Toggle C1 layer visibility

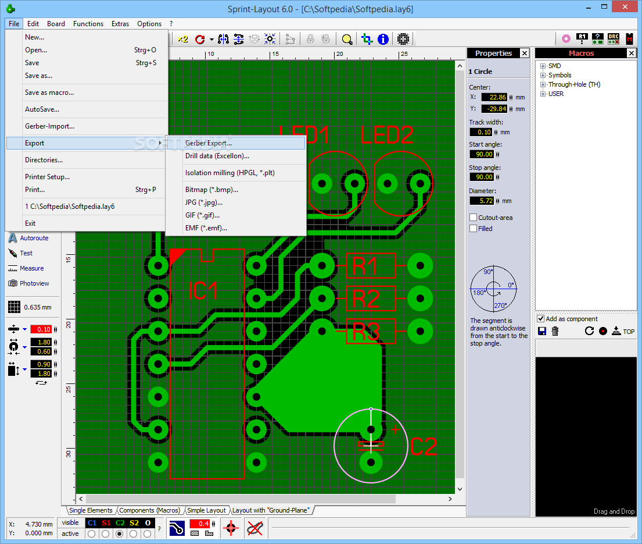click(92, 523)
